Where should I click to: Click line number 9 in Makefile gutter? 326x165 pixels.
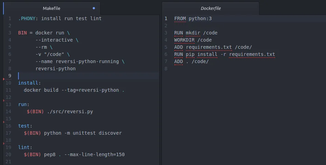point(10,76)
